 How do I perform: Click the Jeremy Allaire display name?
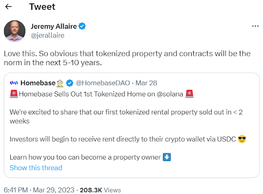click(x=54, y=26)
